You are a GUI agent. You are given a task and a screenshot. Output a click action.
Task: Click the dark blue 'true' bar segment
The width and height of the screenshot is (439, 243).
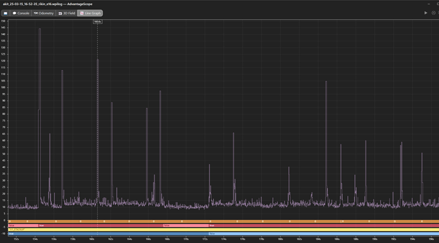108,233
